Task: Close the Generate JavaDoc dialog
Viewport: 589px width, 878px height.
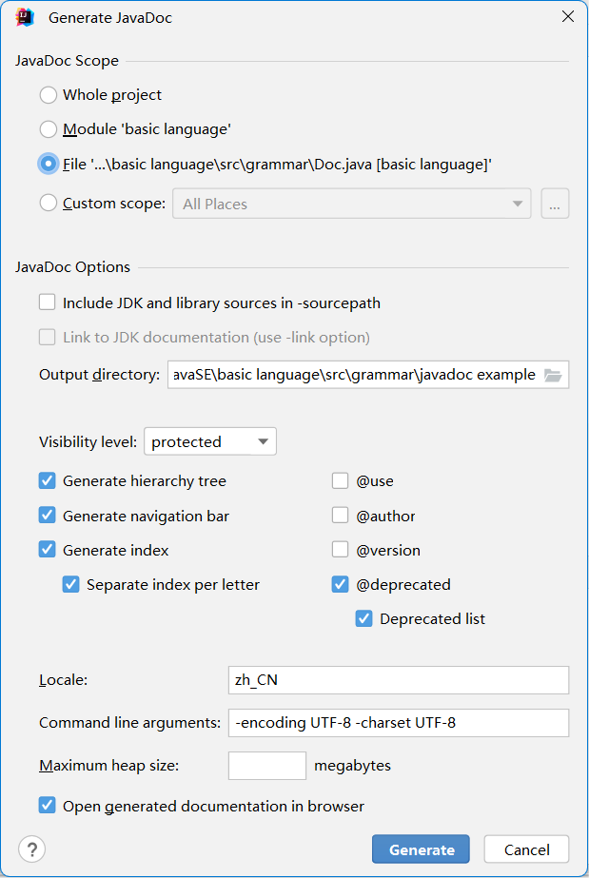Action: click(x=568, y=17)
